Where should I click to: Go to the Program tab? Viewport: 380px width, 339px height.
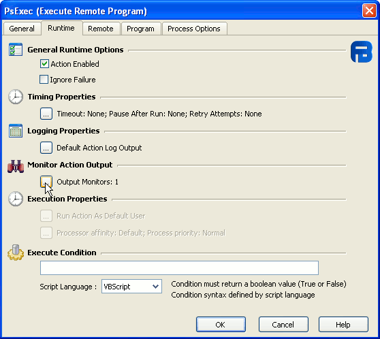coord(140,29)
